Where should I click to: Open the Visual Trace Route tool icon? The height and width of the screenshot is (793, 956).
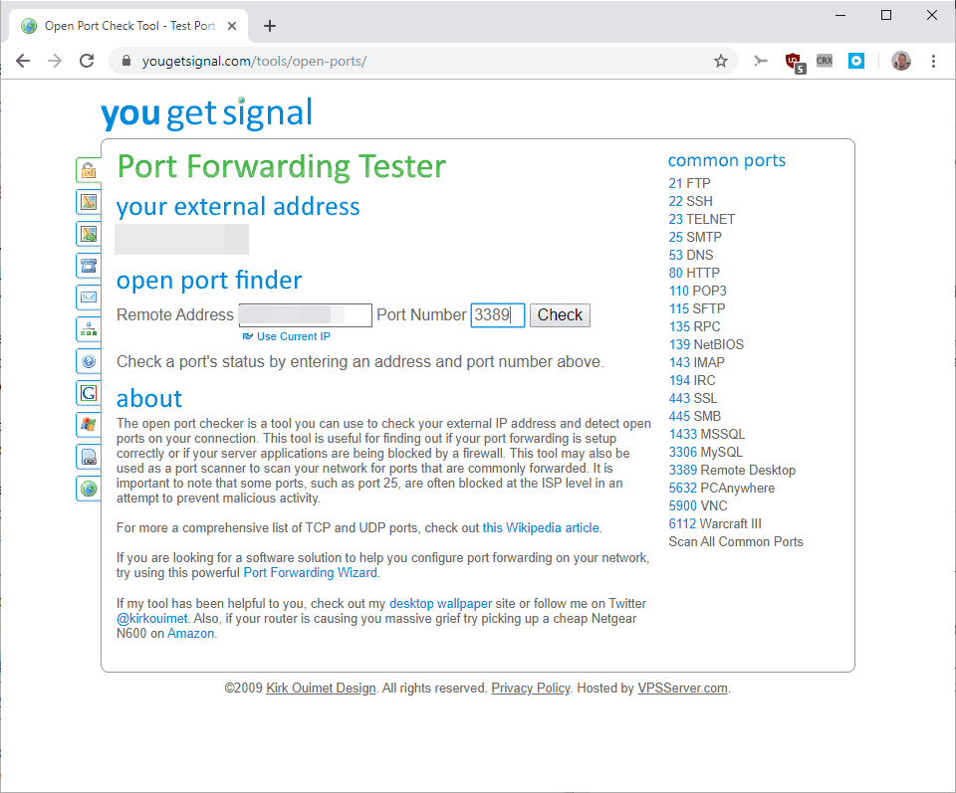coord(88,201)
